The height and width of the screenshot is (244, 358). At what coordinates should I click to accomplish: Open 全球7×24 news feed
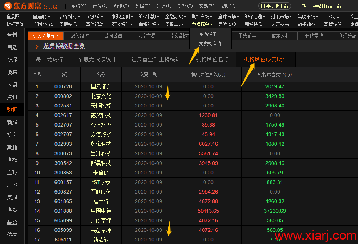click(43, 24)
